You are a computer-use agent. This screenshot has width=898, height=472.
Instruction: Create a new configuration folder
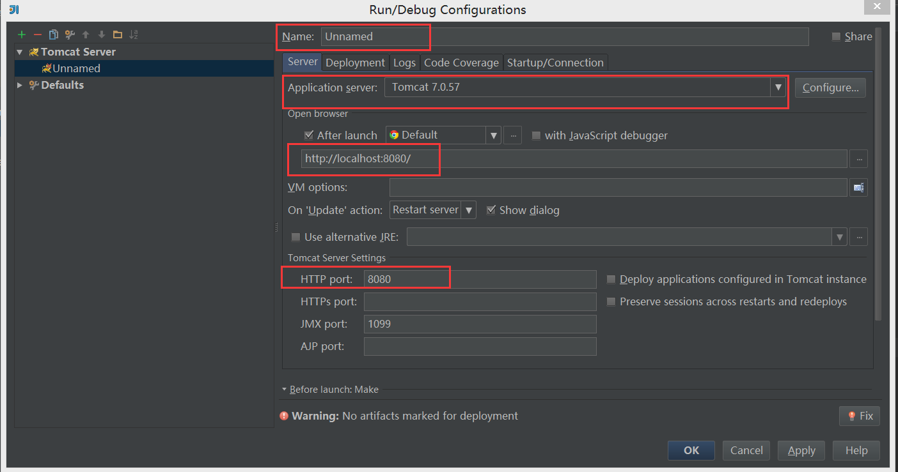(x=117, y=34)
